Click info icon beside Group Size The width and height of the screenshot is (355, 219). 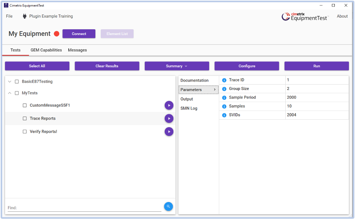click(224, 89)
